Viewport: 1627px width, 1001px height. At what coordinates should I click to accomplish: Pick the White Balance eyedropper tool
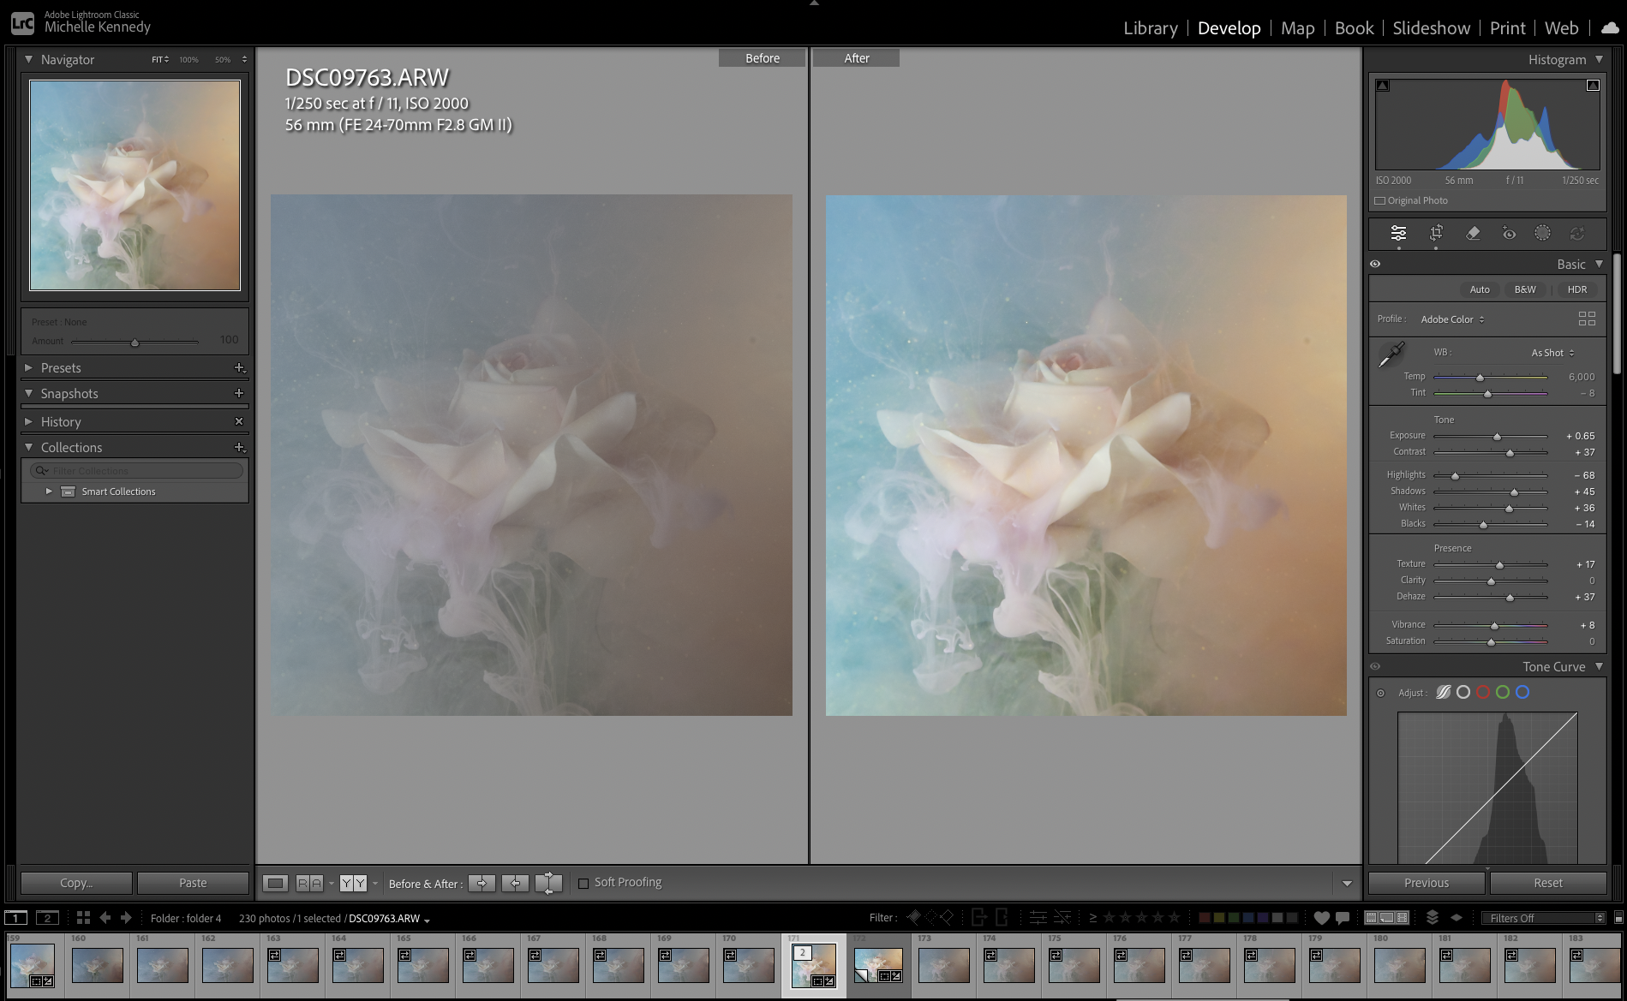pos(1391,355)
